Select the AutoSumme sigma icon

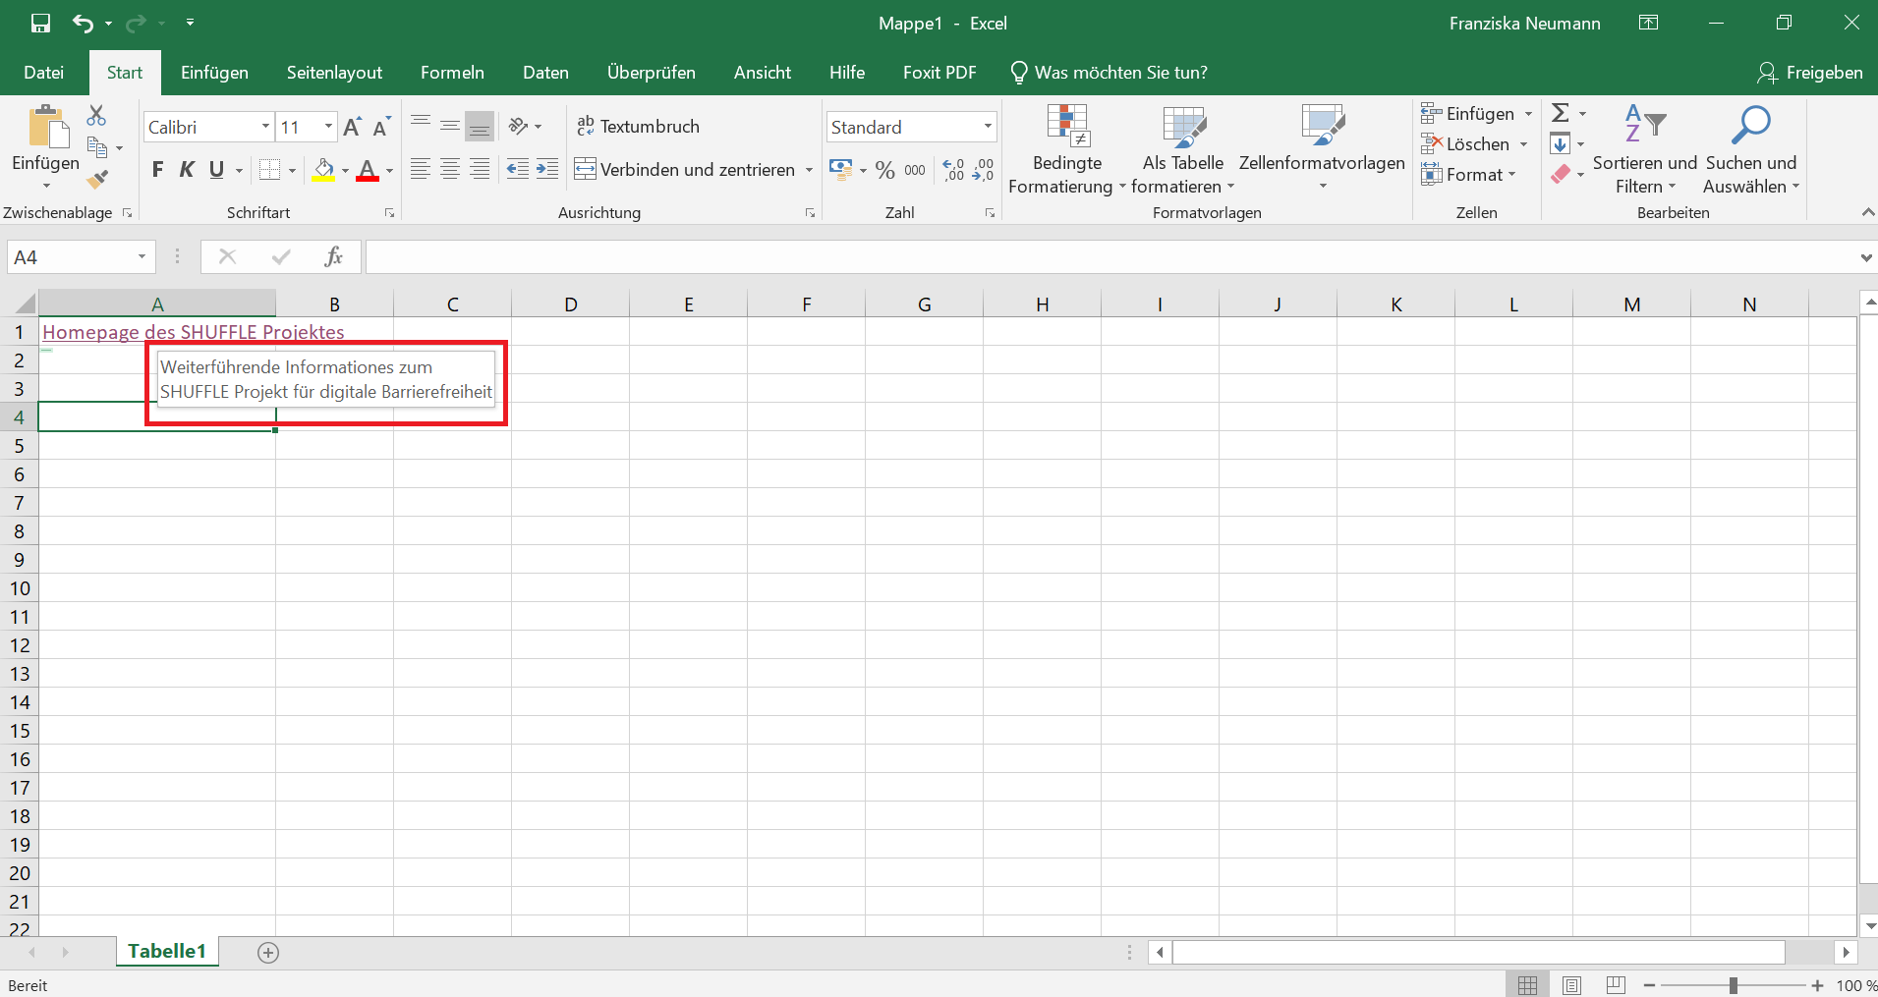(x=1563, y=112)
